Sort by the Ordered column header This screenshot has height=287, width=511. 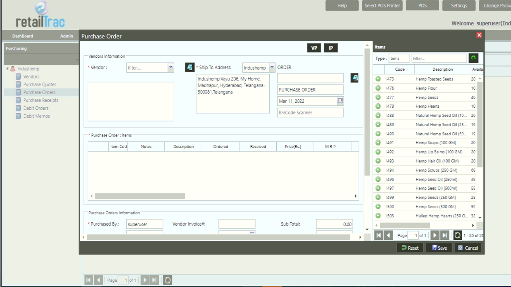tap(221, 147)
